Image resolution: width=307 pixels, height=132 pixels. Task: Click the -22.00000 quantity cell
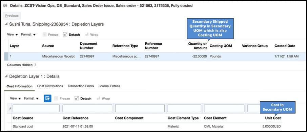[x=199, y=56]
